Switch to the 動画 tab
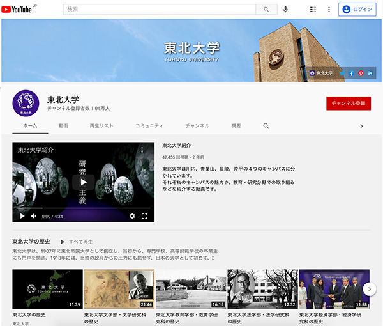This screenshot has height=326, width=383. coord(63,126)
